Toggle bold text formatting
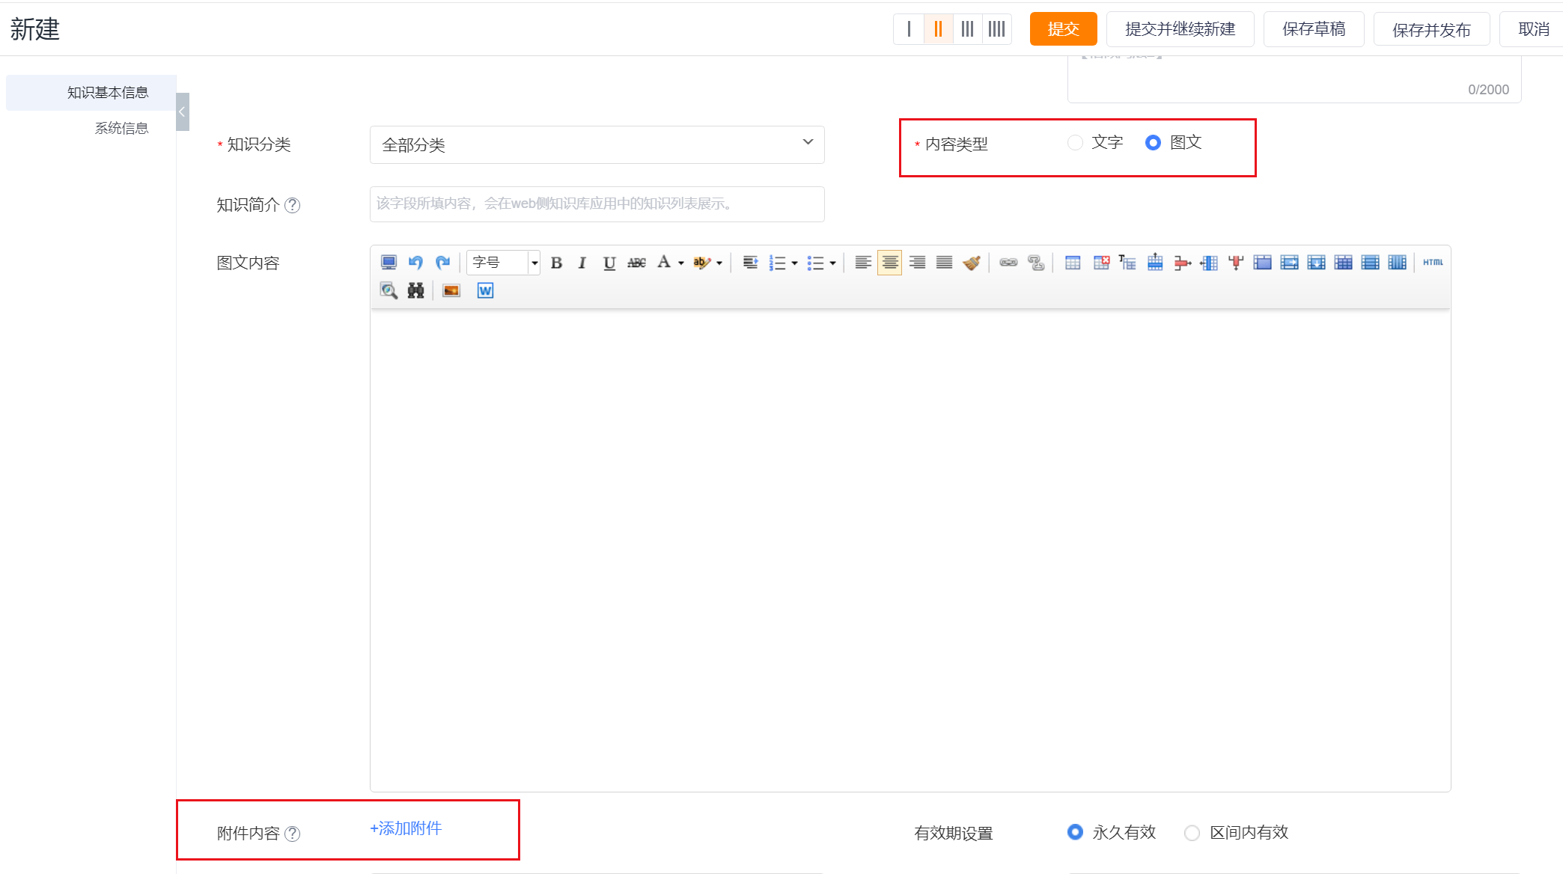 (x=556, y=263)
